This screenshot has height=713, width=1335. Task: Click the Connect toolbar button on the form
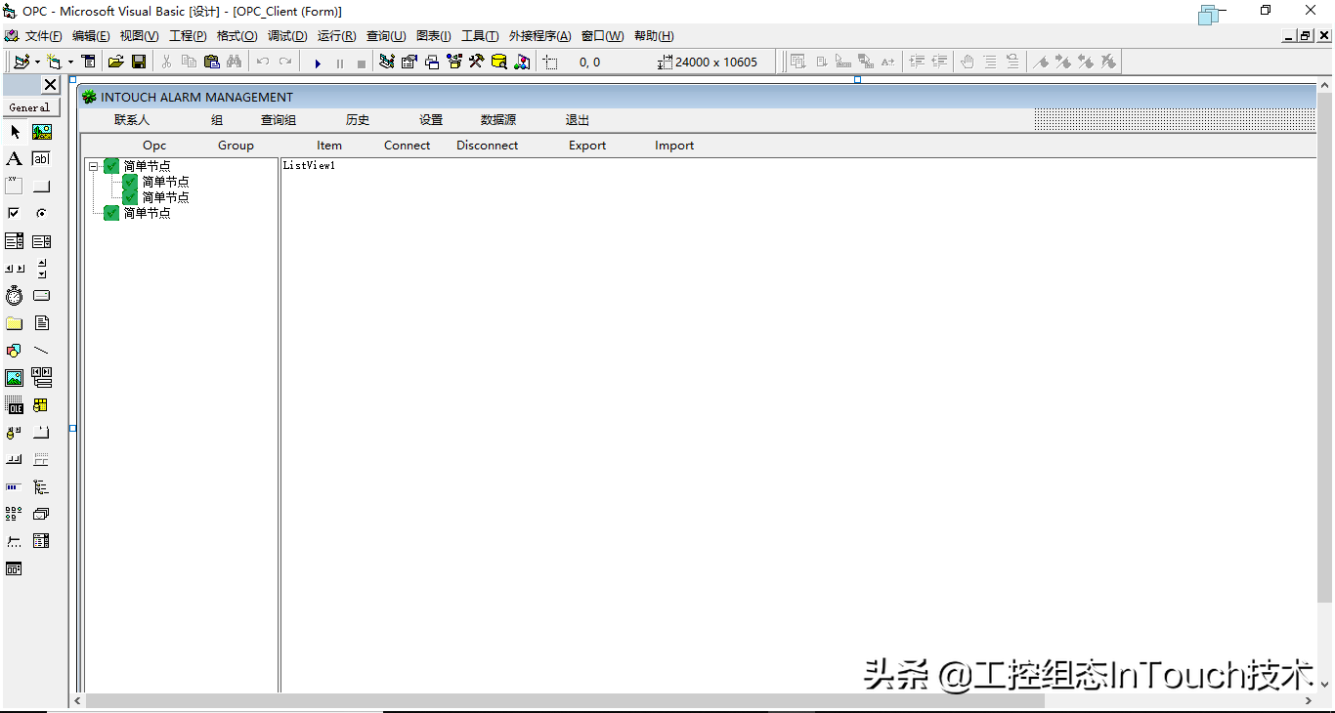(407, 146)
